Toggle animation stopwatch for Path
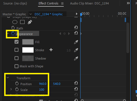This screenshot has width=137, height=101. pos(13,28)
